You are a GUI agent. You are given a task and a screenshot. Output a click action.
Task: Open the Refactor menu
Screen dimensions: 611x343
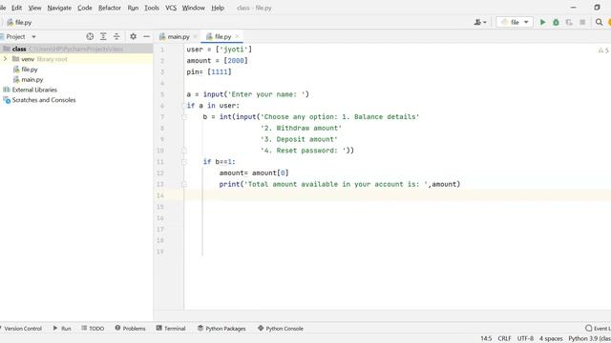[110, 8]
